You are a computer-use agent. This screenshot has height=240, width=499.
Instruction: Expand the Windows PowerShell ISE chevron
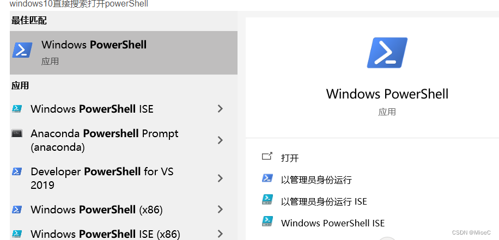pos(220,109)
